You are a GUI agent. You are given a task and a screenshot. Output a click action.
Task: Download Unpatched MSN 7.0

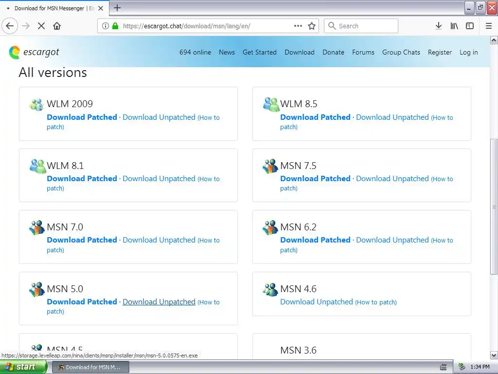[x=159, y=240]
